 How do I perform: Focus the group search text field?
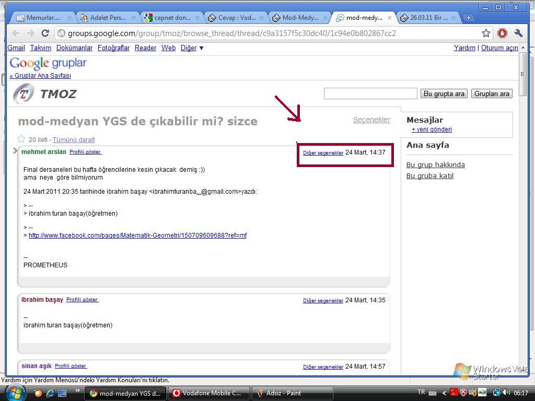(370, 93)
